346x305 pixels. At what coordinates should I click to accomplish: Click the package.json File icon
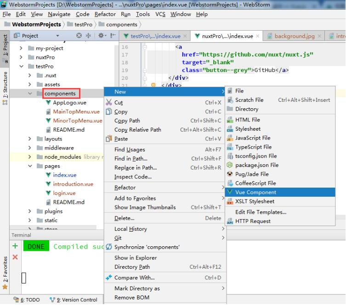click(230, 165)
